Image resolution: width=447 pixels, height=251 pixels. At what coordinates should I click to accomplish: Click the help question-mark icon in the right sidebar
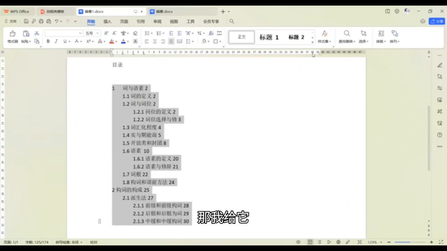click(440, 135)
